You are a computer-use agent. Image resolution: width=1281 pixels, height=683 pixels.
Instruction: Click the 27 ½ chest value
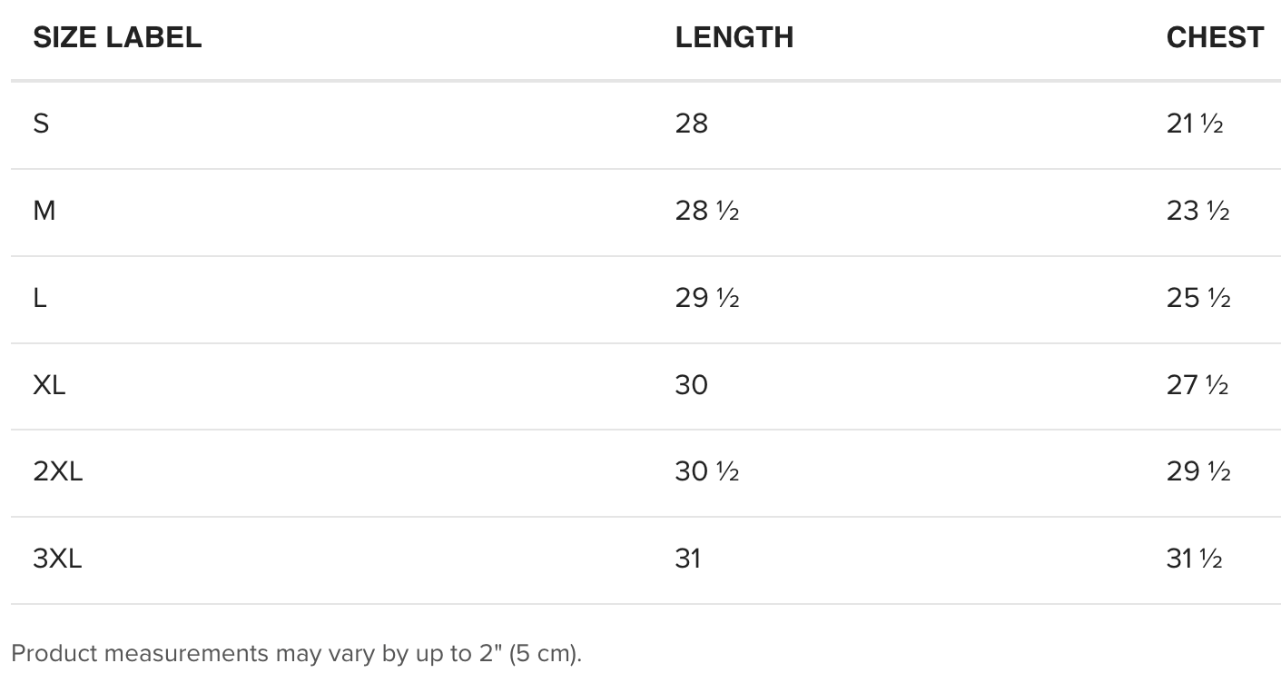click(x=1197, y=385)
